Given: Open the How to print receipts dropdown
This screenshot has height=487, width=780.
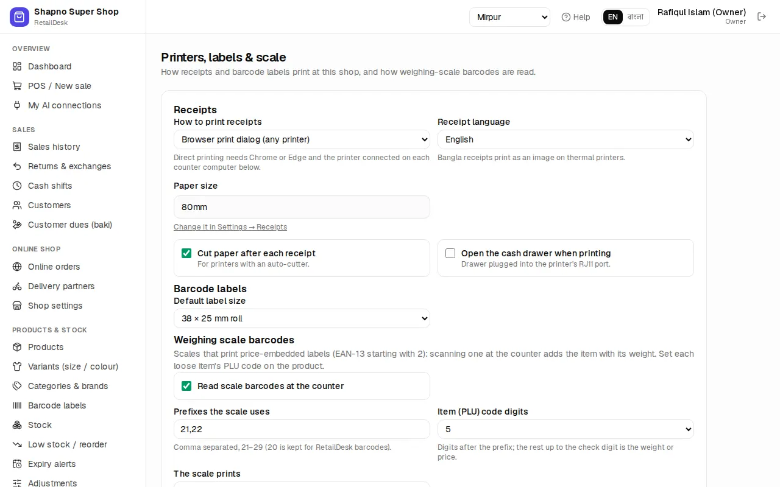Looking at the screenshot, I should [302, 139].
